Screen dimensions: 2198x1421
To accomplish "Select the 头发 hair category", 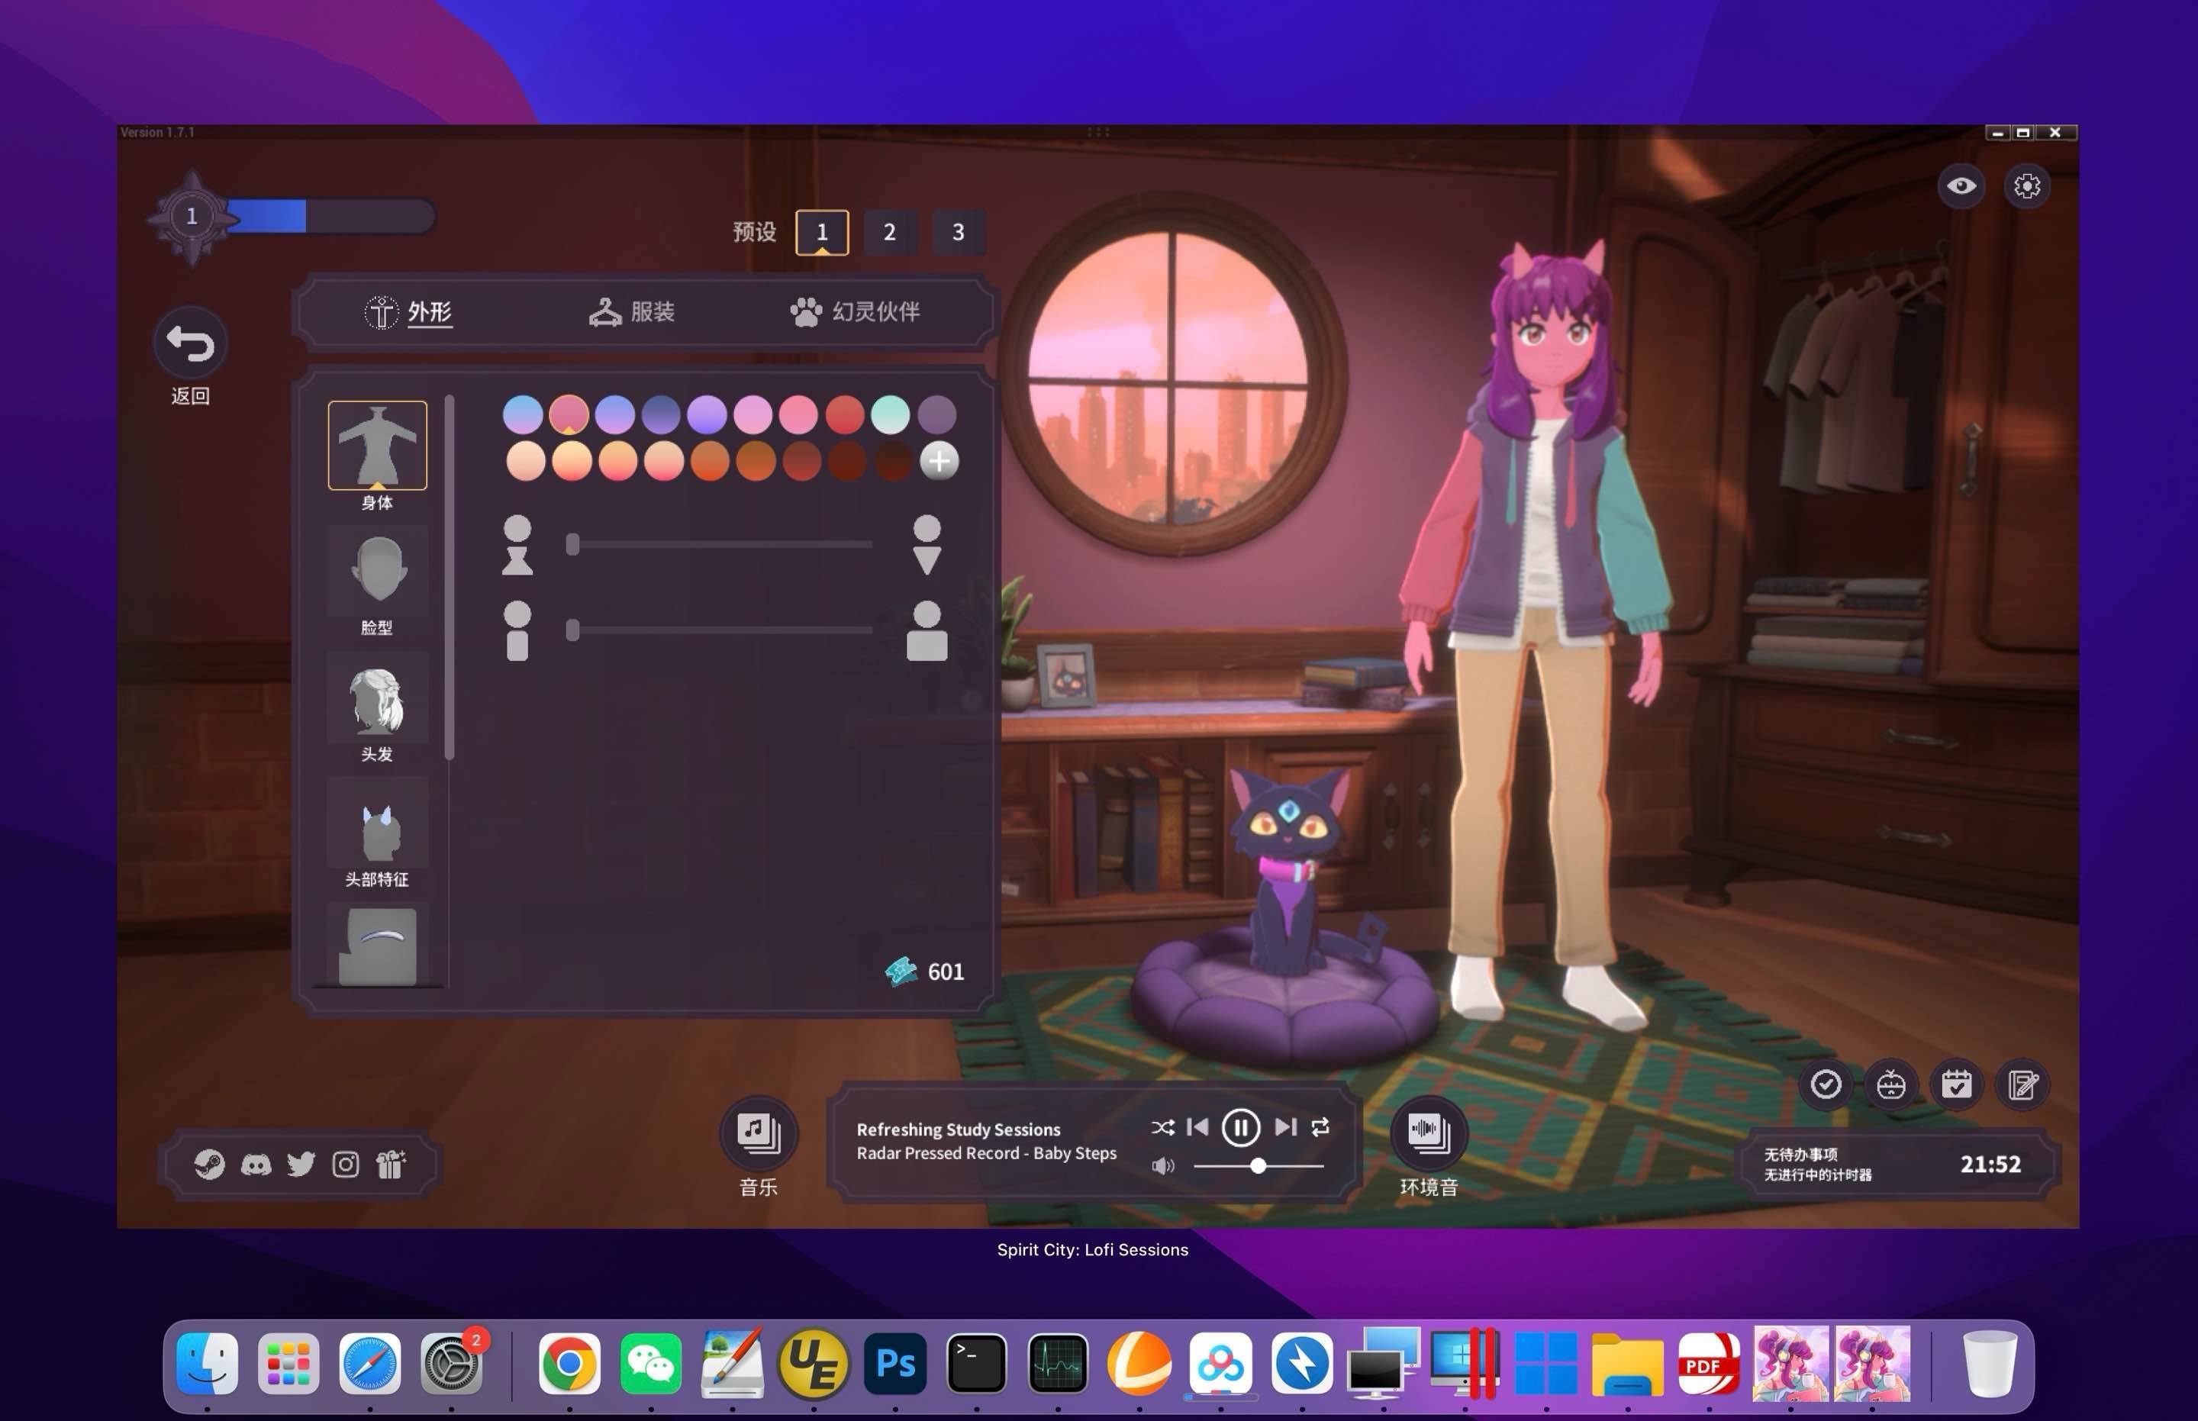I will 378,697.
